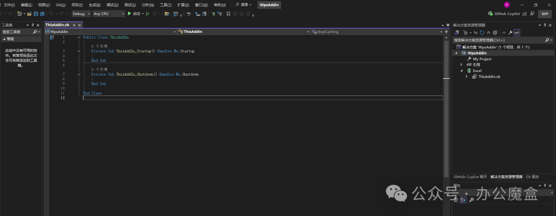This screenshot has width=556, height=216.
Task: Click the Undo arrow icon
Action: click(x=51, y=14)
